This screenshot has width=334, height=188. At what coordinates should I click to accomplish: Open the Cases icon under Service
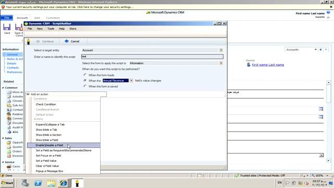click(9, 167)
